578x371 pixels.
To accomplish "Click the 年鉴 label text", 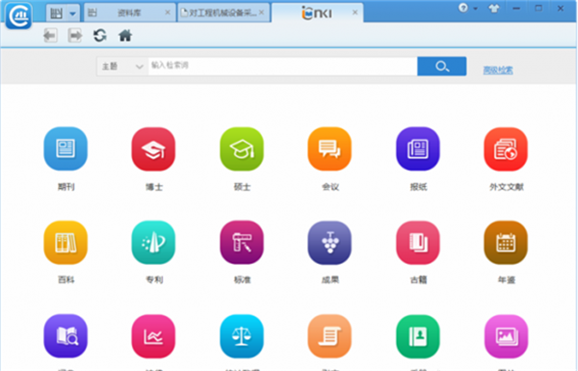I will pos(506,279).
